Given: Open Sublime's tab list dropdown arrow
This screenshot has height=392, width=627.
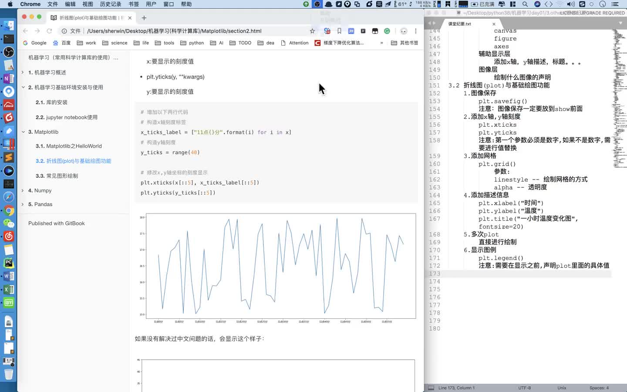Looking at the screenshot, I should click(620, 23).
